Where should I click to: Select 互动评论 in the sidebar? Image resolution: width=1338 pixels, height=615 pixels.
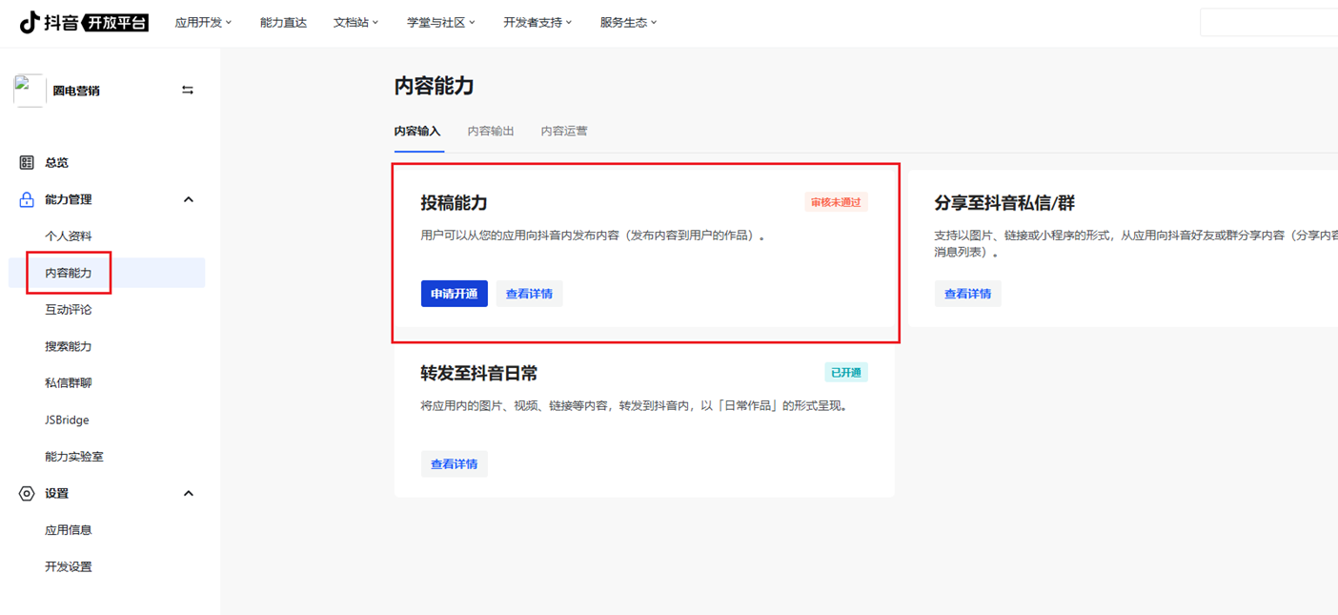pos(69,309)
